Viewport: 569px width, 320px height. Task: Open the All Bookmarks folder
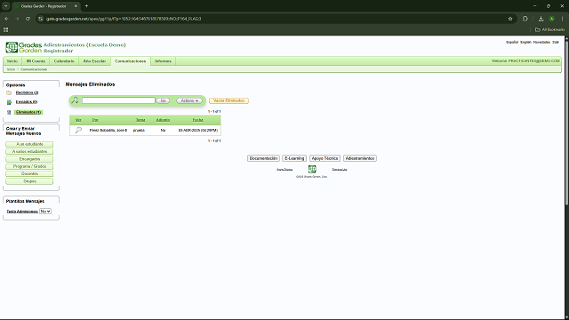[x=549, y=29]
